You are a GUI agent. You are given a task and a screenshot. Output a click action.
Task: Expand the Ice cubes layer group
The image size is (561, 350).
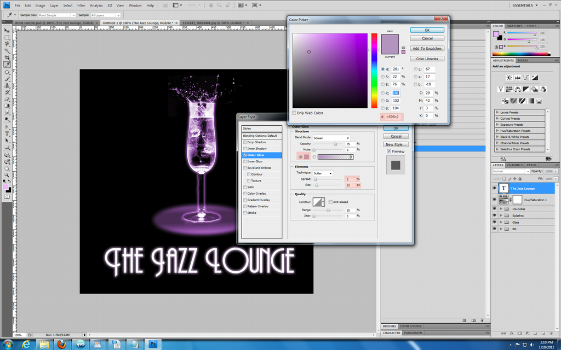501,209
